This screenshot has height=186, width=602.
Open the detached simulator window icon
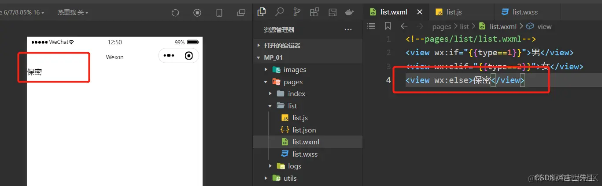coord(241,13)
